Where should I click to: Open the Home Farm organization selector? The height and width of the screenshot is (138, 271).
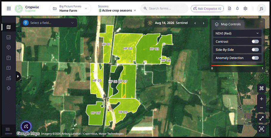pos(70,8)
